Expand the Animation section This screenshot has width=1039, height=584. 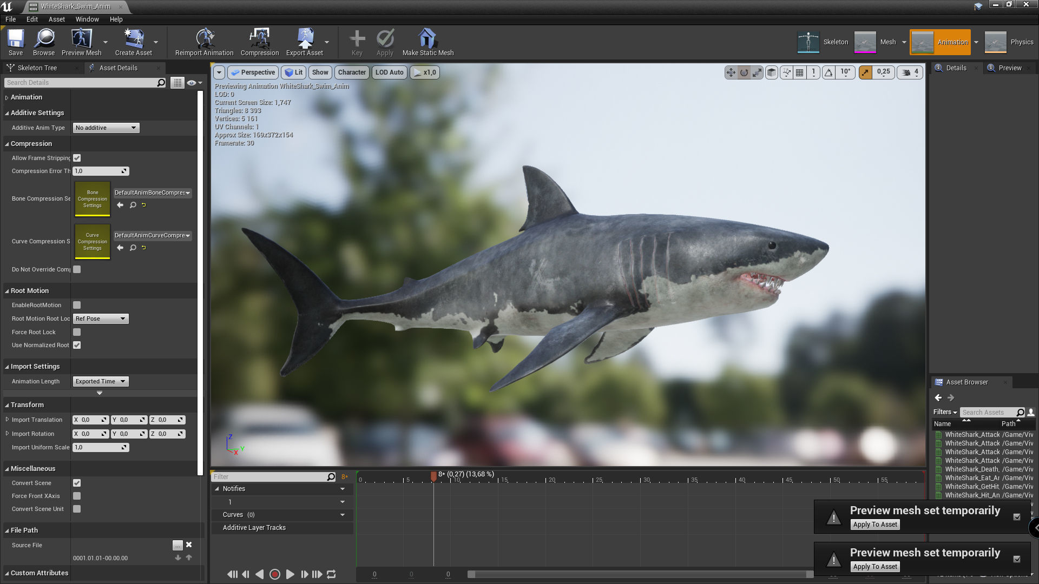[6, 97]
